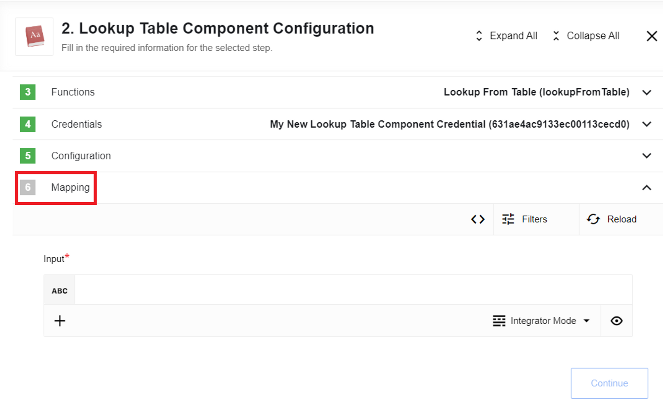Screen dimensions: 663x408
Task: Toggle Integrator Mode dropdown arrow
Action: point(586,321)
